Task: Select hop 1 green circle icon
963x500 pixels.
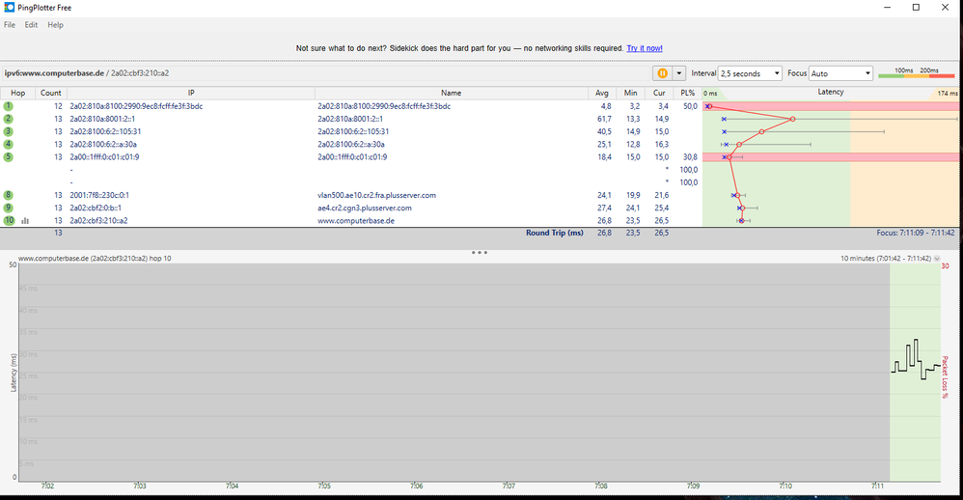Action: tap(8, 106)
